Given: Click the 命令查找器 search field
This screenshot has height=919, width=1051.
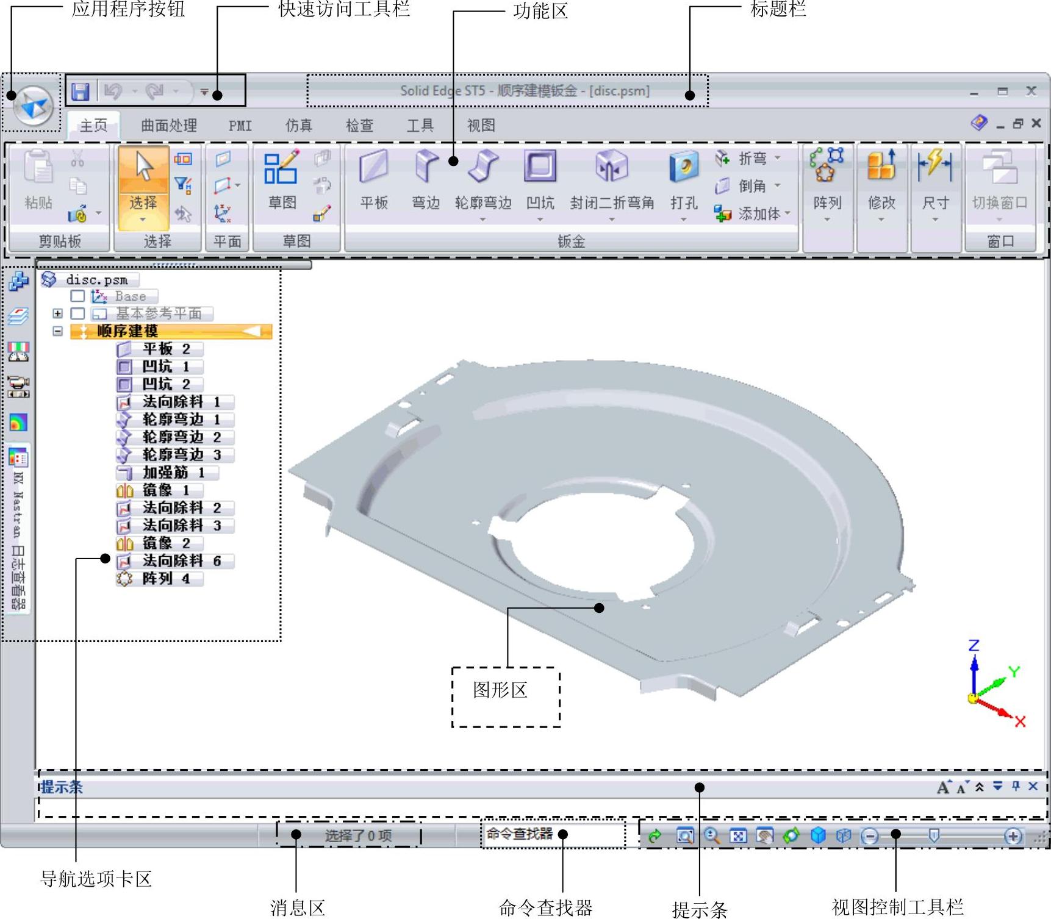Looking at the screenshot, I should [552, 834].
